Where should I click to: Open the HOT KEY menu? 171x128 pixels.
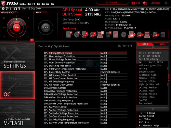122,46
